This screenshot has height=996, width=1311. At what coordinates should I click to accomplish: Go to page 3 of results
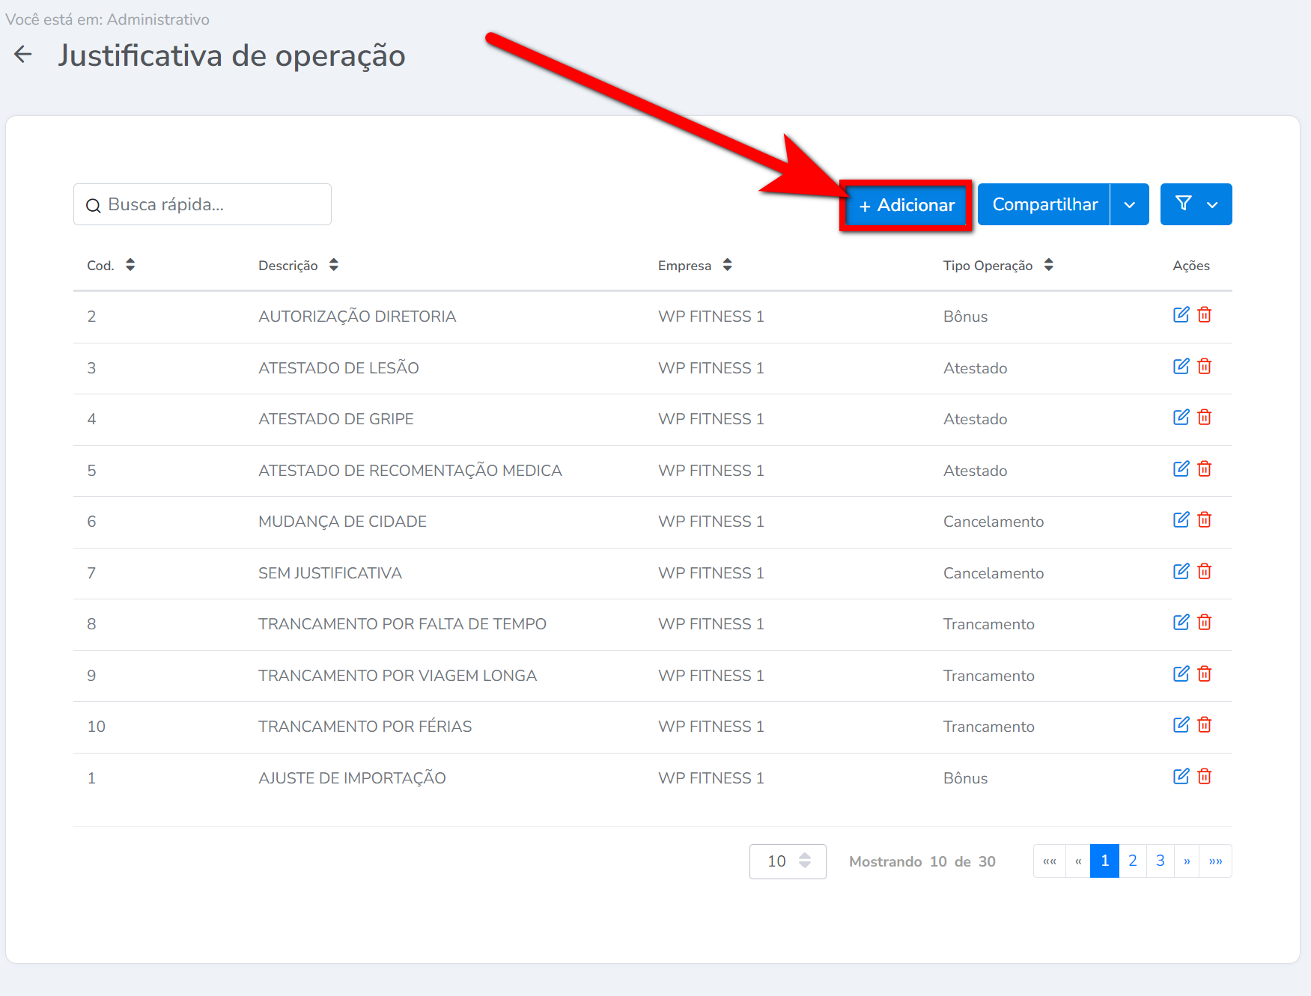pyautogui.click(x=1160, y=861)
